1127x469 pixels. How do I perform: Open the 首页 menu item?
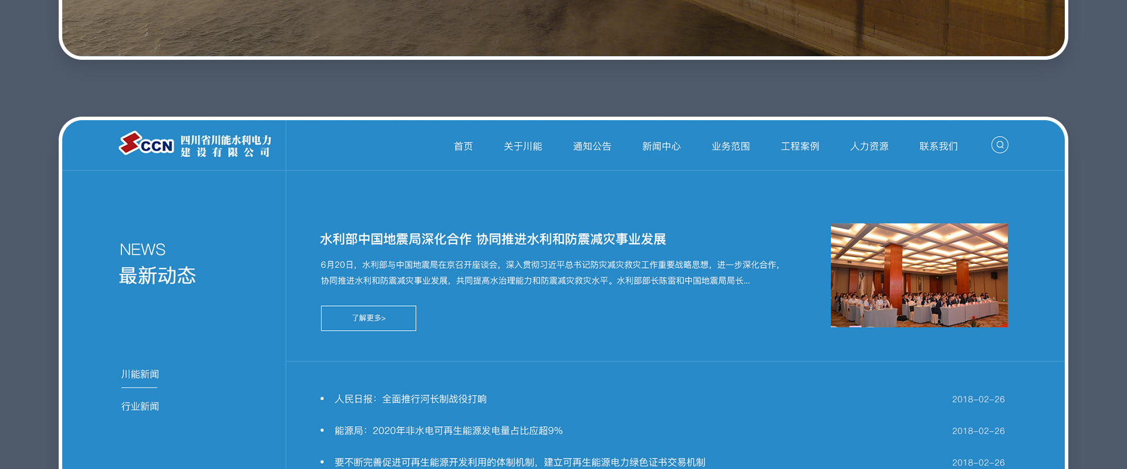pos(463,147)
